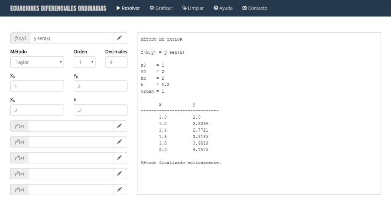Run the solver with Resolver

tap(128, 8)
